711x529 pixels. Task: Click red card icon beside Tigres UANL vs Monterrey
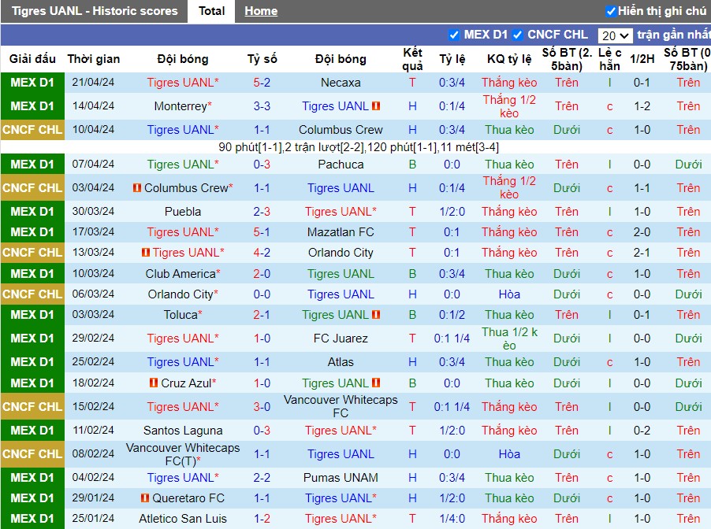coord(376,106)
